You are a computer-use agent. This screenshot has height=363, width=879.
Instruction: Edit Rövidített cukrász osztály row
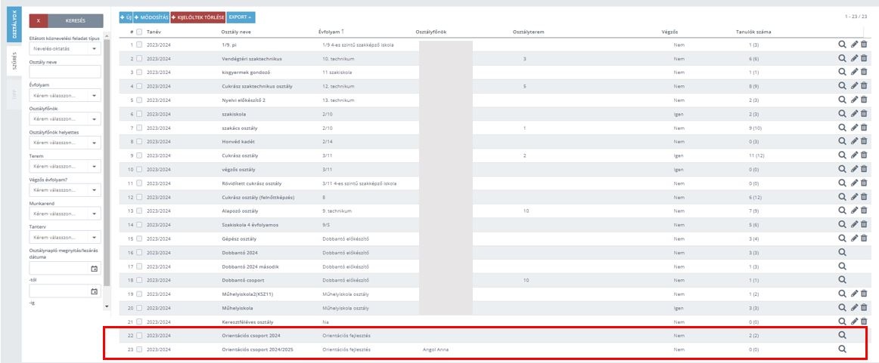tap(854, 183)
